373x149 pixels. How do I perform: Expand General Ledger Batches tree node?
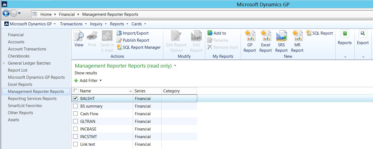point(4,63)
